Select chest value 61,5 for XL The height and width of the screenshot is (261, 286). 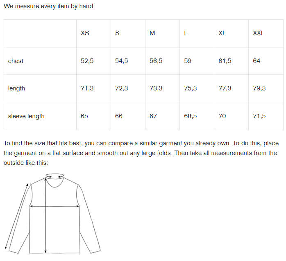(225, 61)
